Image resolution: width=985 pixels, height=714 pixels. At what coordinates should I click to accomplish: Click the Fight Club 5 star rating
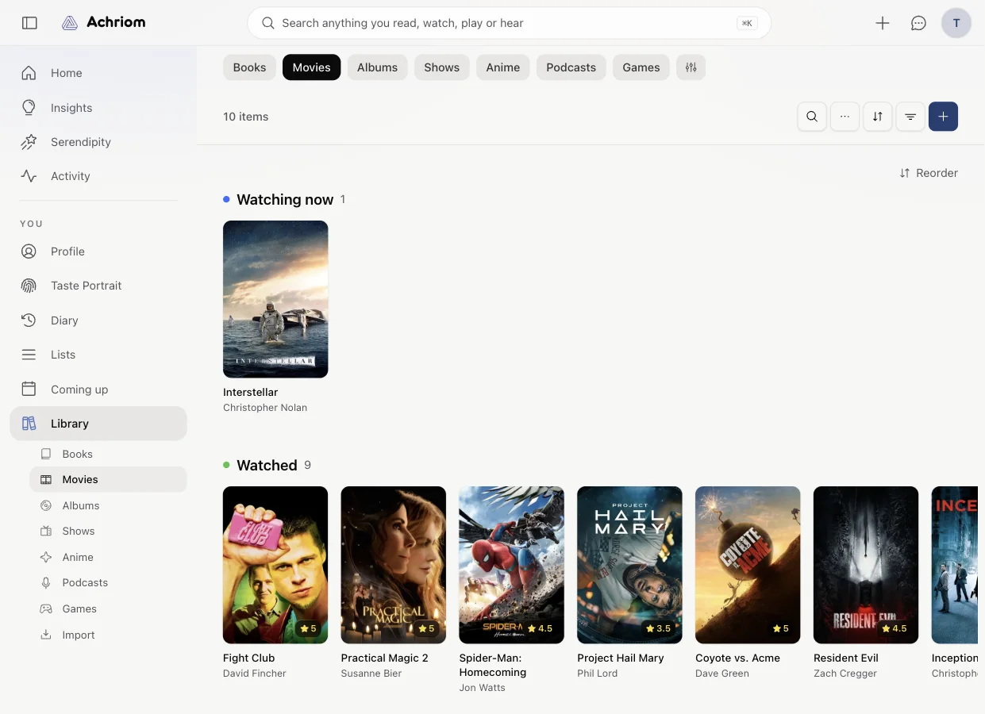pos(308,628)
